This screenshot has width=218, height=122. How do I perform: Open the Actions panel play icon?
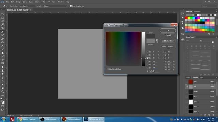click(x=182, y=17)
